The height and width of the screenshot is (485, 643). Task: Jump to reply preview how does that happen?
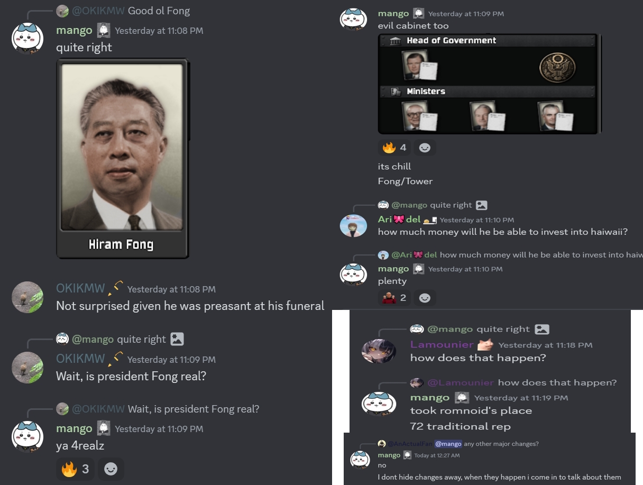tap(557, 382)
